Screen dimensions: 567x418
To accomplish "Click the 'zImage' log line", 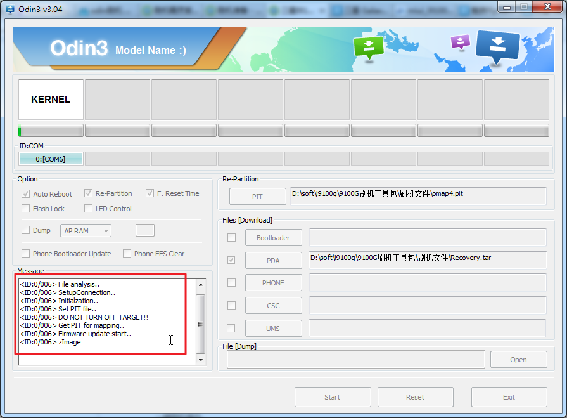I will (51, 342).
